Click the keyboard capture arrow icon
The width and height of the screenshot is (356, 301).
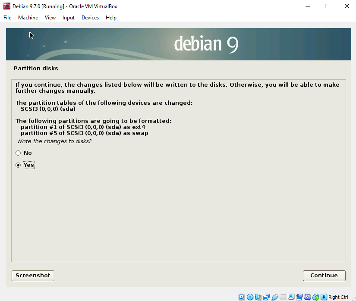coord(324,297)
